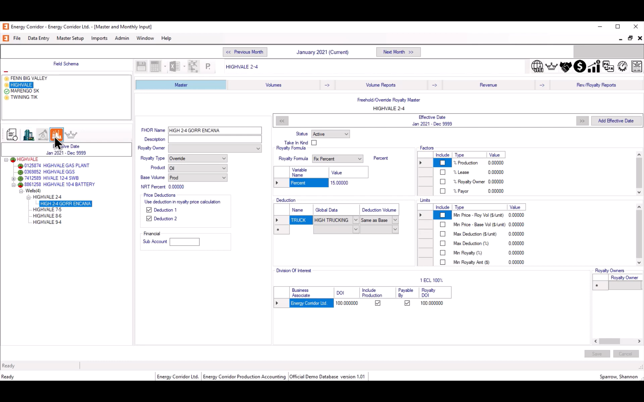Viewport: 644px width, 402px height.
Task: Click the handshake partners icon
Action: click(566, 66)
